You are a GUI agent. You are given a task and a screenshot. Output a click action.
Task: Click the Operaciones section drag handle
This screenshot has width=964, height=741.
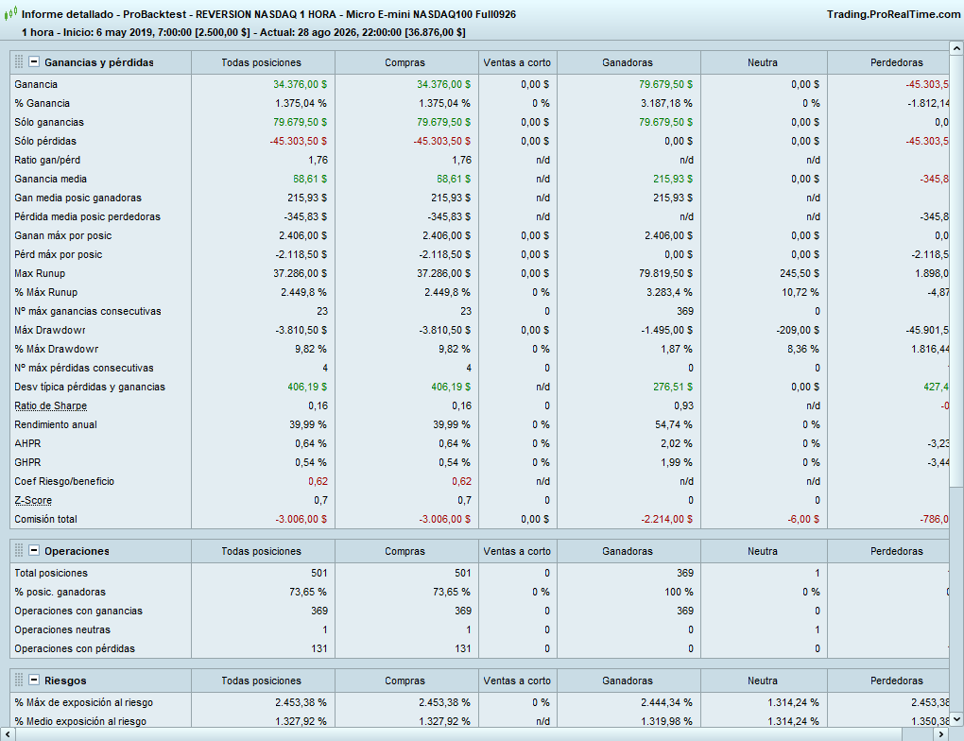click(x=19, y=550)
